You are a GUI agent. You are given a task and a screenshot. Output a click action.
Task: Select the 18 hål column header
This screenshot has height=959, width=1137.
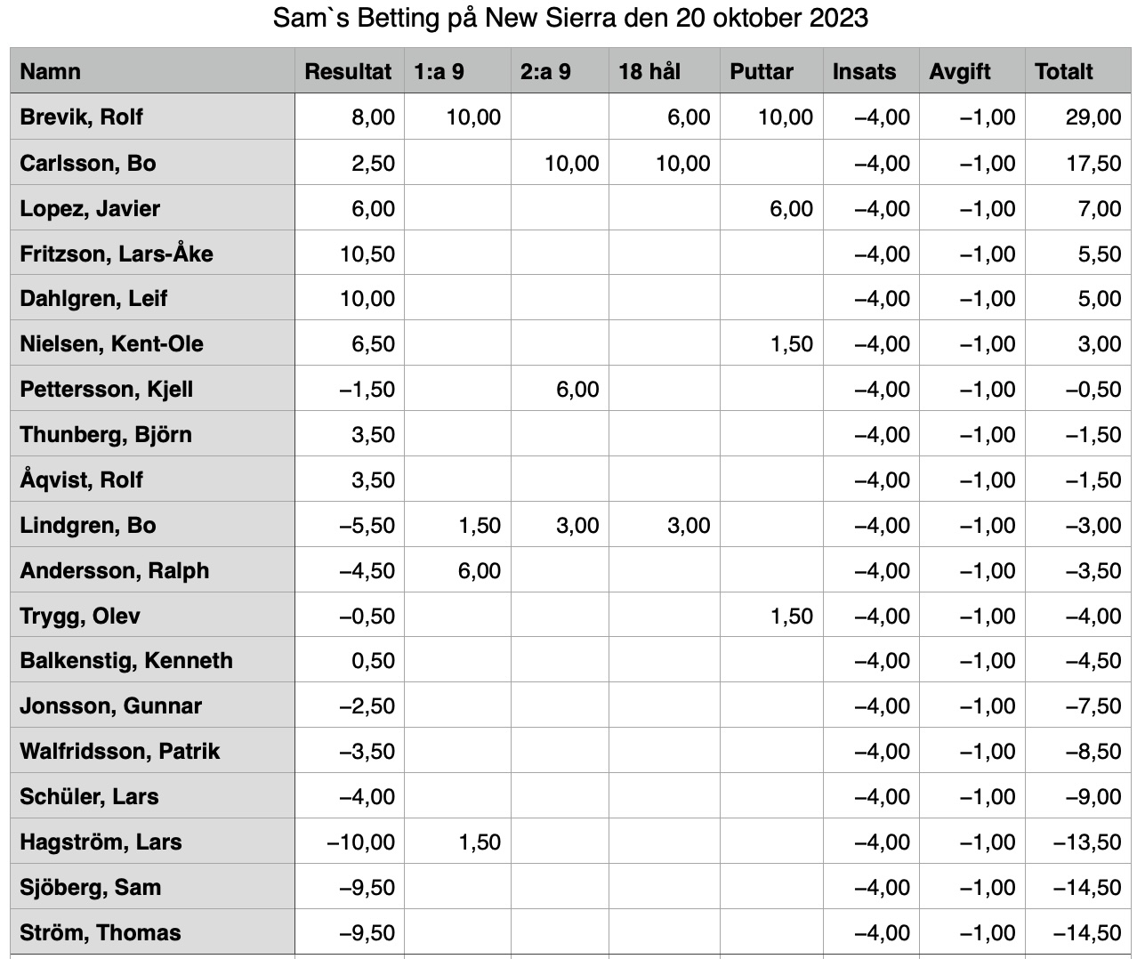point(665,71)
